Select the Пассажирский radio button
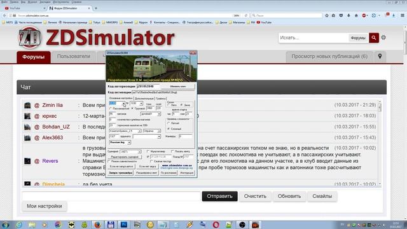 (x=111, y=109)
